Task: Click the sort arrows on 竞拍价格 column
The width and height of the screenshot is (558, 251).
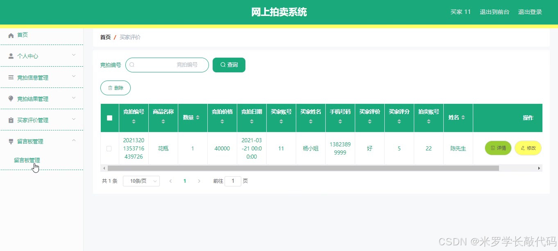Action: pos(222,121)
